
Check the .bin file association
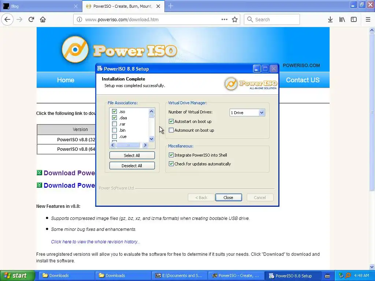(x=114, y=130)
